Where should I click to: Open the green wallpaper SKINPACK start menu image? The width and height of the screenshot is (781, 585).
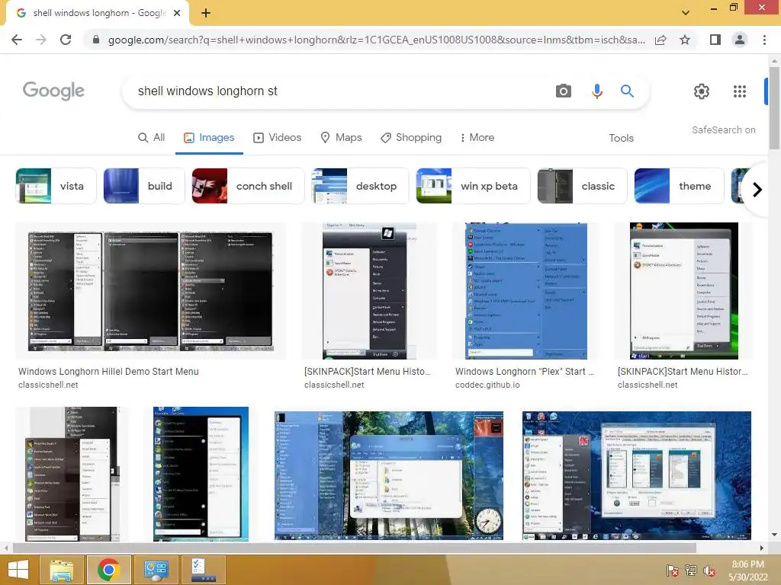684,291
